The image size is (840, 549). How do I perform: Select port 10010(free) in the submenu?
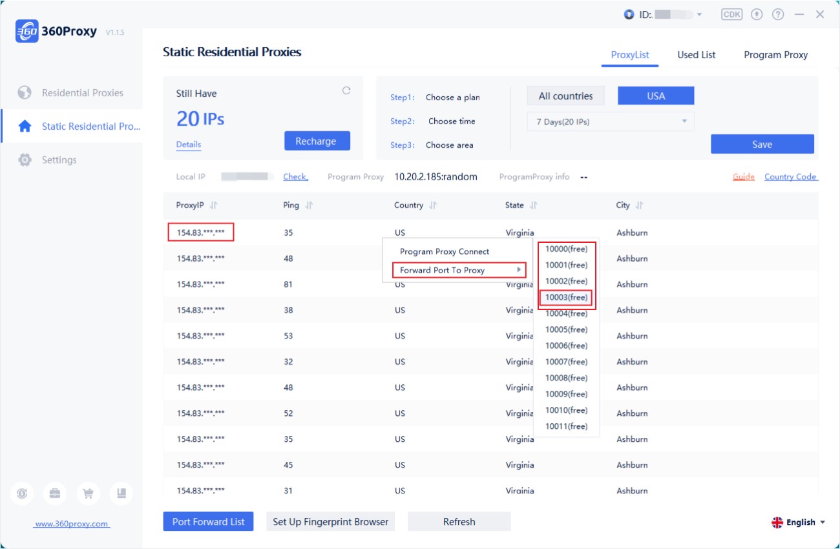567,410
